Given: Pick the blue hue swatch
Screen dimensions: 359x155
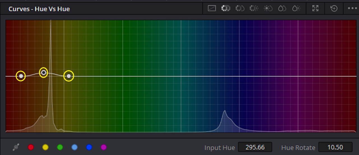Looking at the screenshot, I should pyautogui.click(x=89, y=147).
